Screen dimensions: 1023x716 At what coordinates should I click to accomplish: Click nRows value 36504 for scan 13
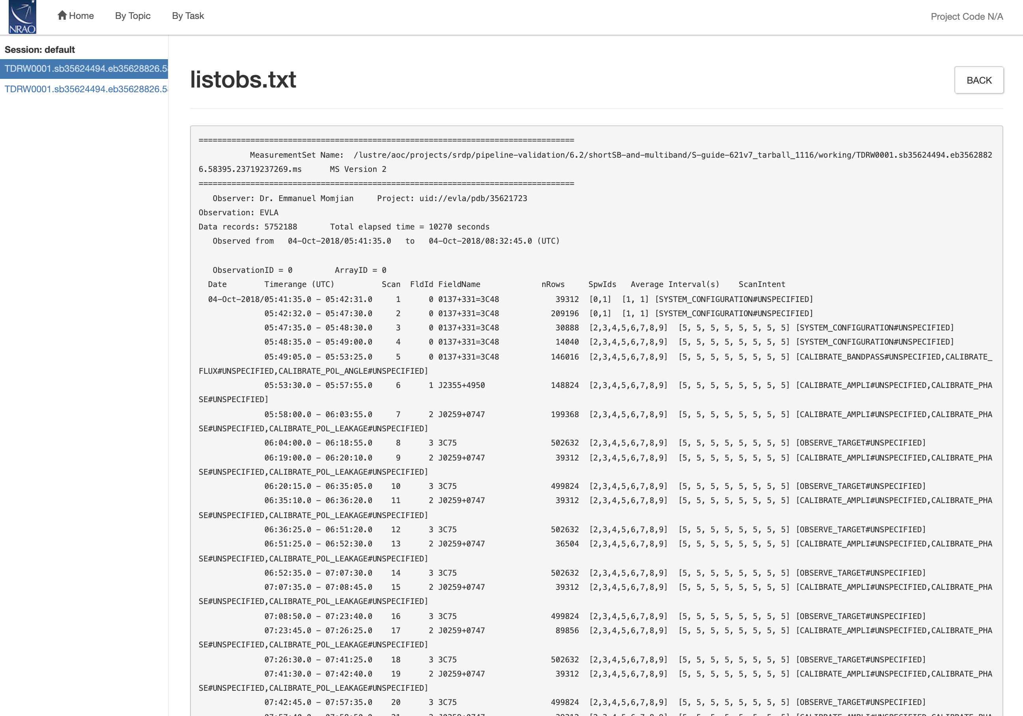point(567,544)
